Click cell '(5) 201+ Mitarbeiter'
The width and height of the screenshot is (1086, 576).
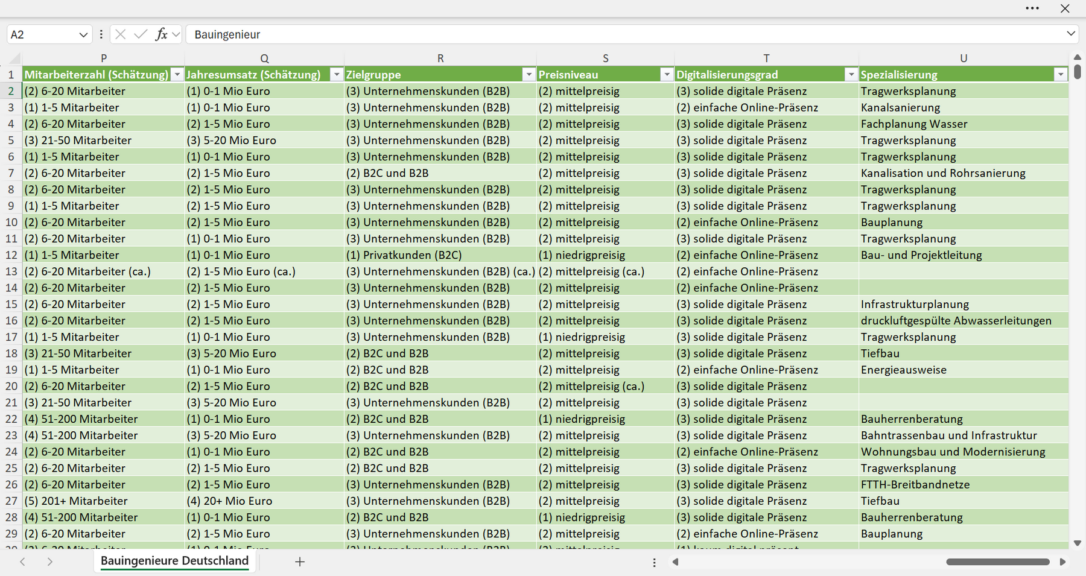point(104,501)
